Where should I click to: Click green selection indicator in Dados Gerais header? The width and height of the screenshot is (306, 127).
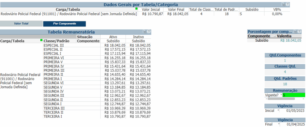pos(136,9)
